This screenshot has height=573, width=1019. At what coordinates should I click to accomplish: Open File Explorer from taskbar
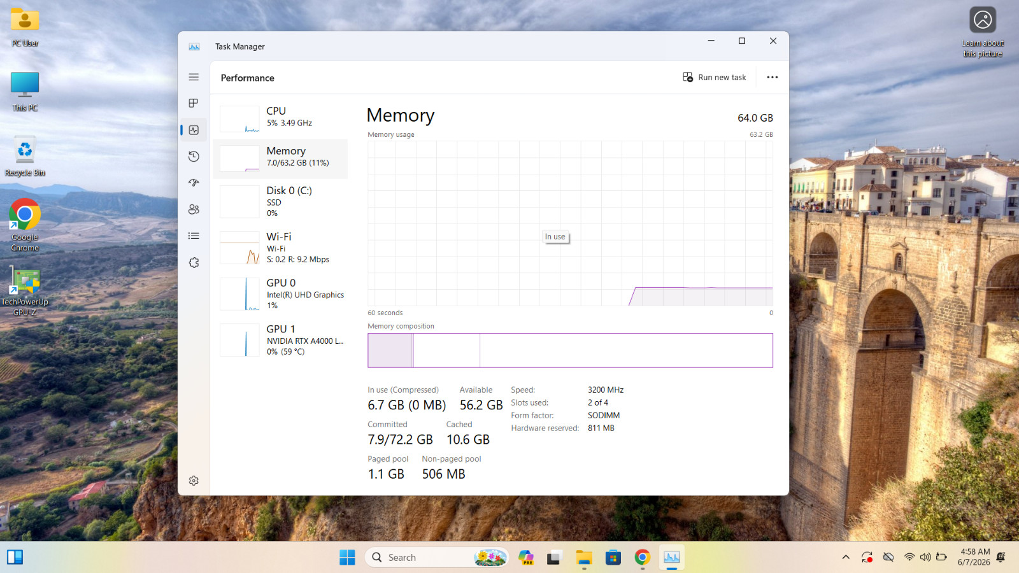[x=584, y=558]
